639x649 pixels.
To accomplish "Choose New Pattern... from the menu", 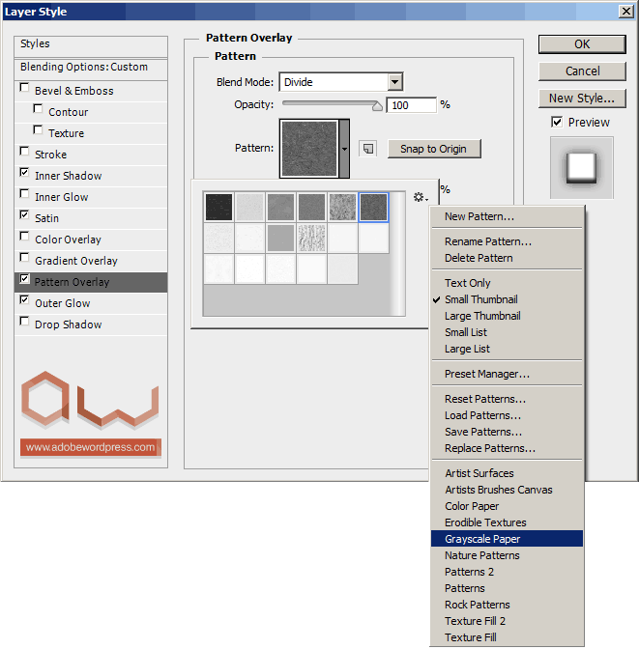I will pyautogui.click(x=507, y=216).
